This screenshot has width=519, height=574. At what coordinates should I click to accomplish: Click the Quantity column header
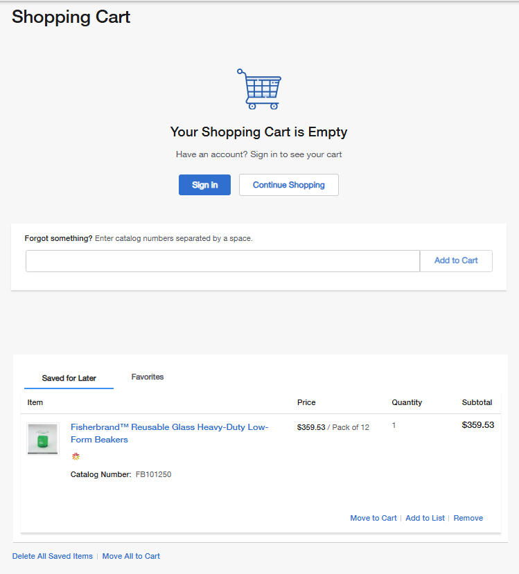point(407,402)
